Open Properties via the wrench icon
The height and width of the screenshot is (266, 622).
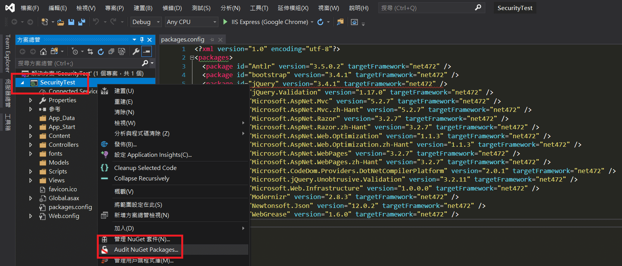[x=136, y=51]
